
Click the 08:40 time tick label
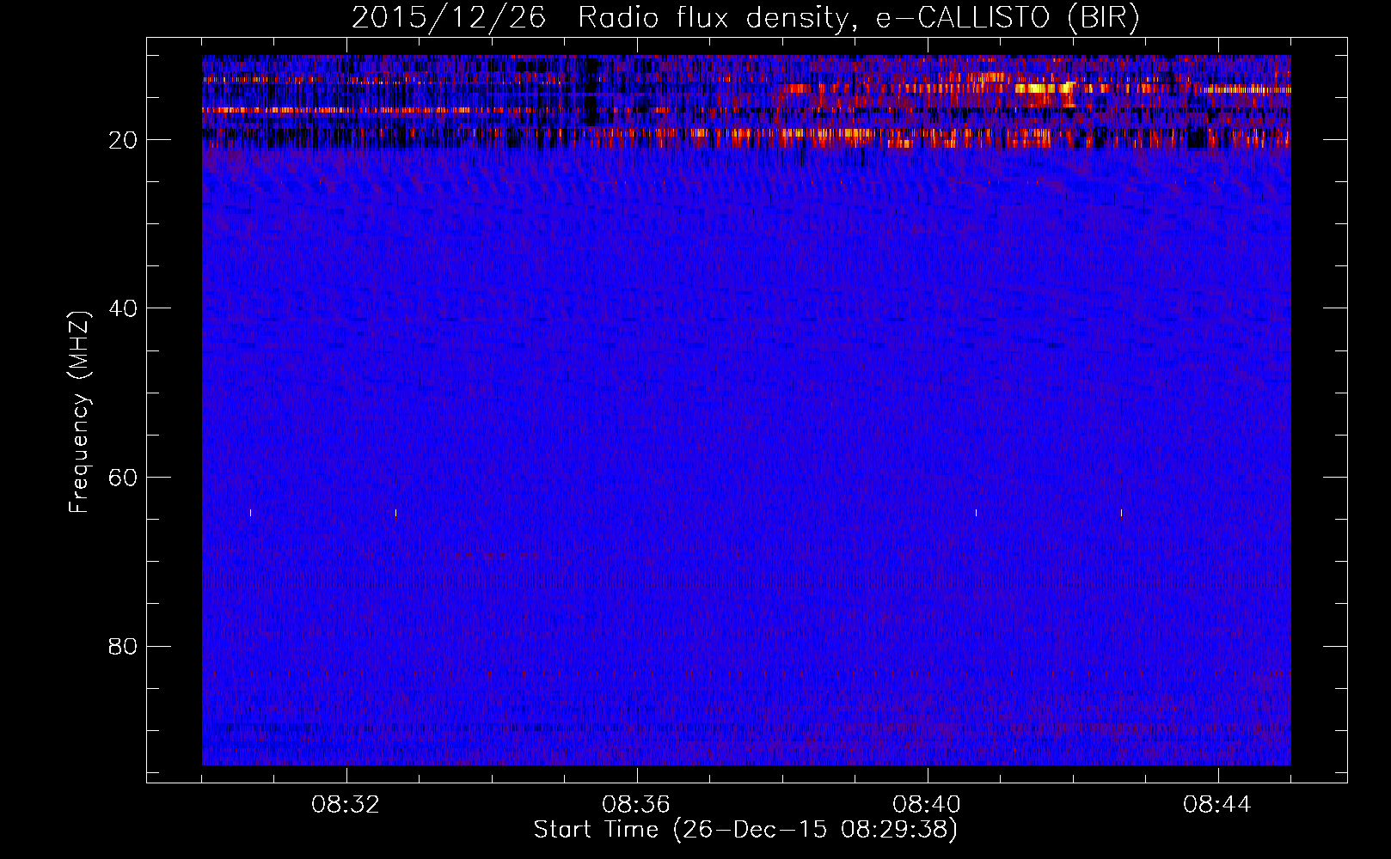coord(927,805)
